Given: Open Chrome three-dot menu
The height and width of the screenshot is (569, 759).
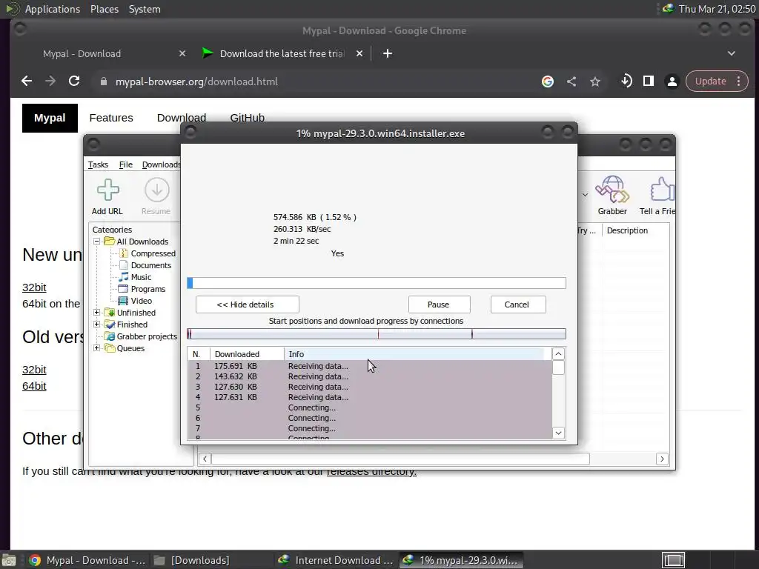Looking at the screenshot, I should click(739, 81).
